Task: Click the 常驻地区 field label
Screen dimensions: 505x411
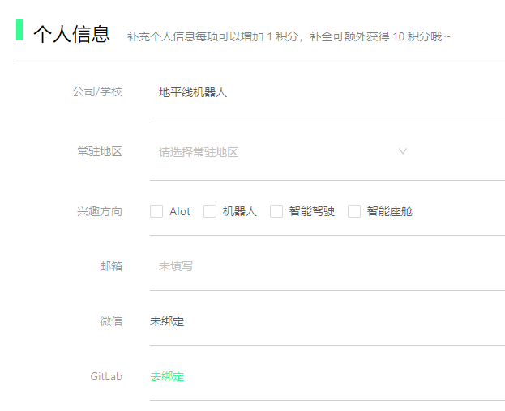Action: pyautogui.click(x=100, y=151)
